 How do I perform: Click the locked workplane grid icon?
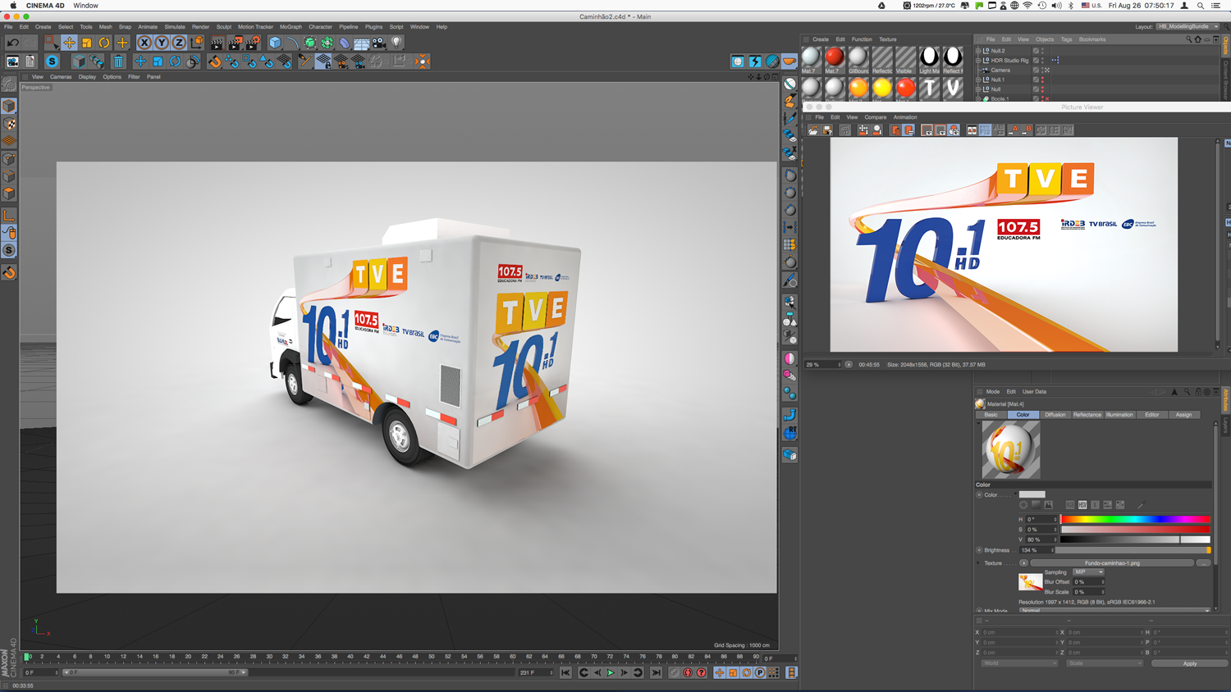coord(323,61)
